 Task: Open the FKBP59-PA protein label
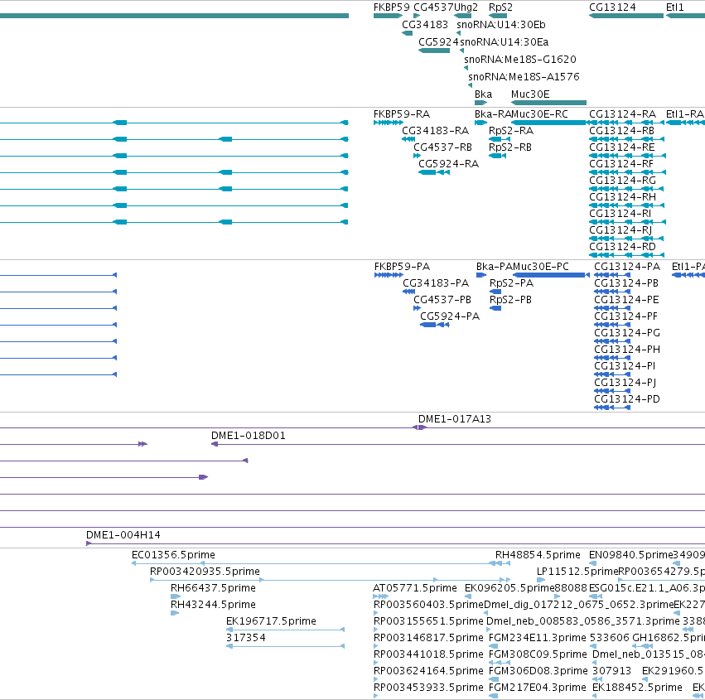coord(402,266)
